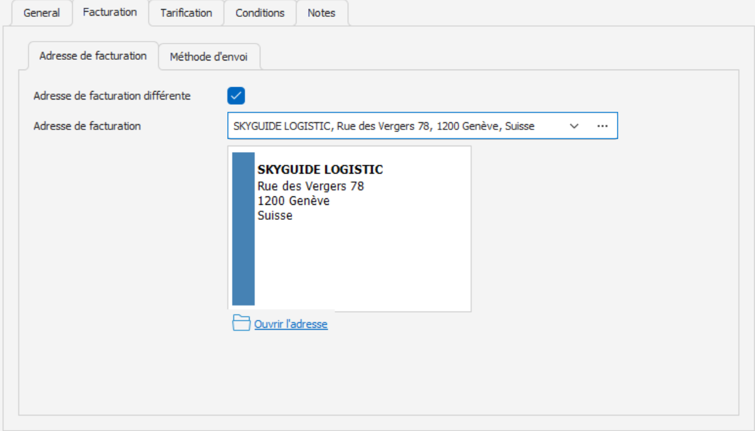Switch to the General tab
Image resolution: width=755 pixels, height=431 pixels.
(42, 13)
